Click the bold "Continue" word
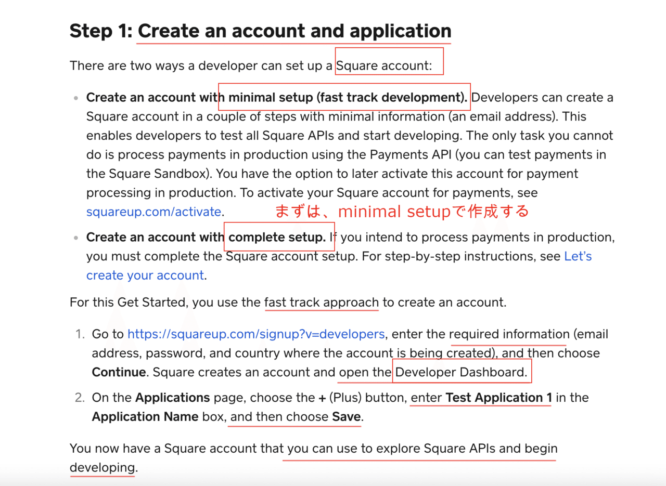 tap(119, 372)
